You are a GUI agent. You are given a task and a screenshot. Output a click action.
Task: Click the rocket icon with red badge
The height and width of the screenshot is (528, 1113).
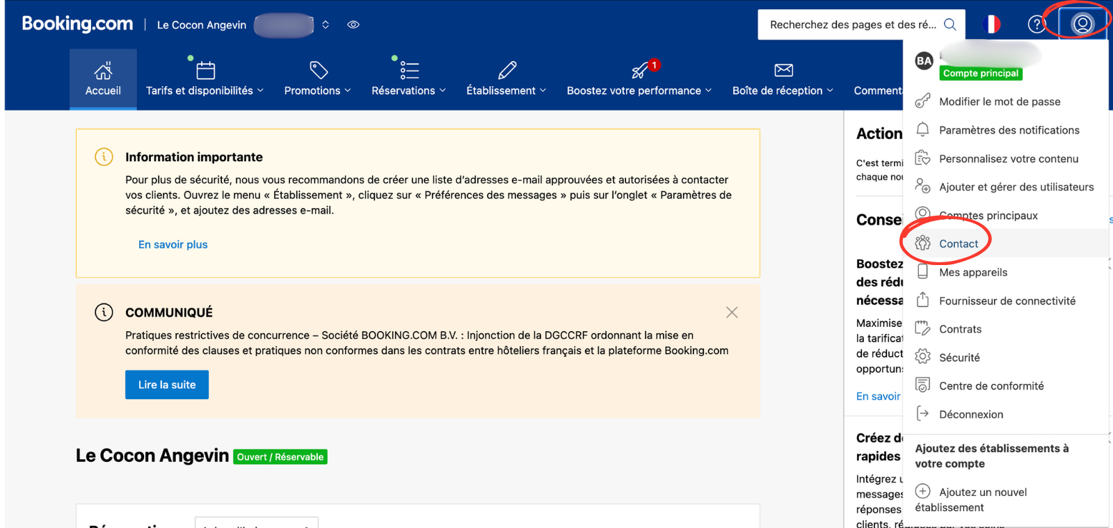640,70
